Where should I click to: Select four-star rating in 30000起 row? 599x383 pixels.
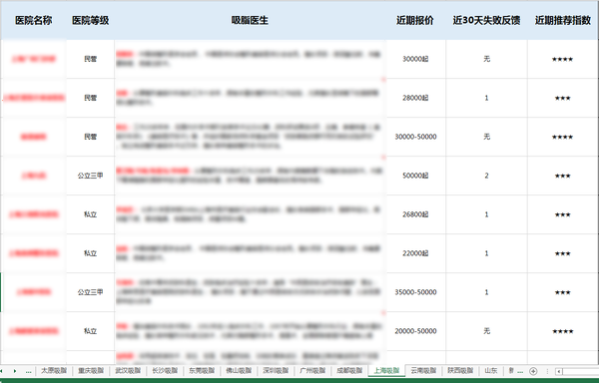click(563, 59)
